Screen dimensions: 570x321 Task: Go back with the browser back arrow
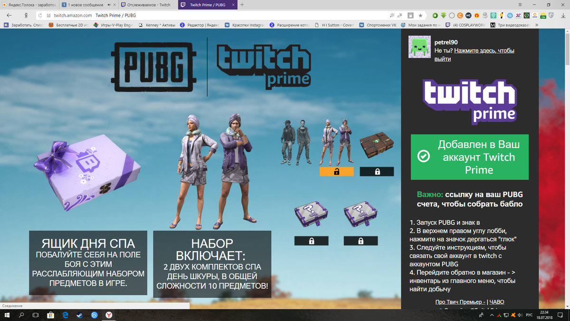(x=9, y=15)
